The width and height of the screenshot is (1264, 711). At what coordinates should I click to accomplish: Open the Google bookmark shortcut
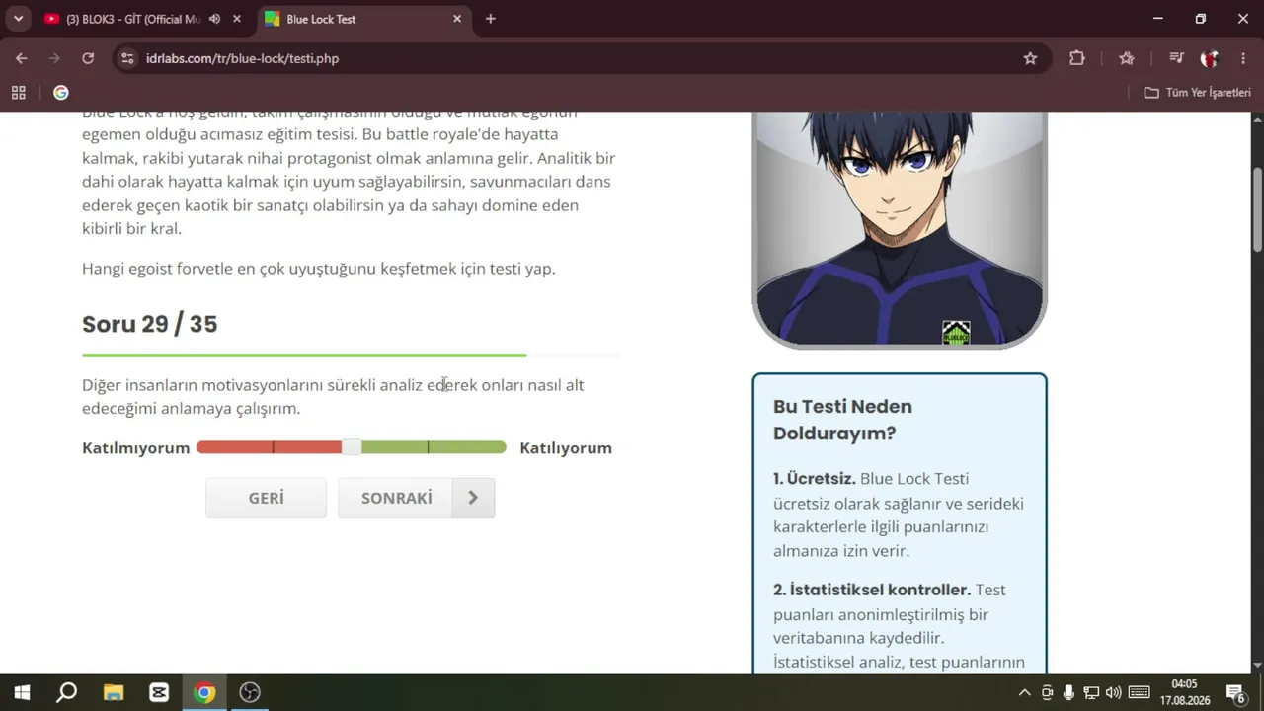(x=61, y=93)
